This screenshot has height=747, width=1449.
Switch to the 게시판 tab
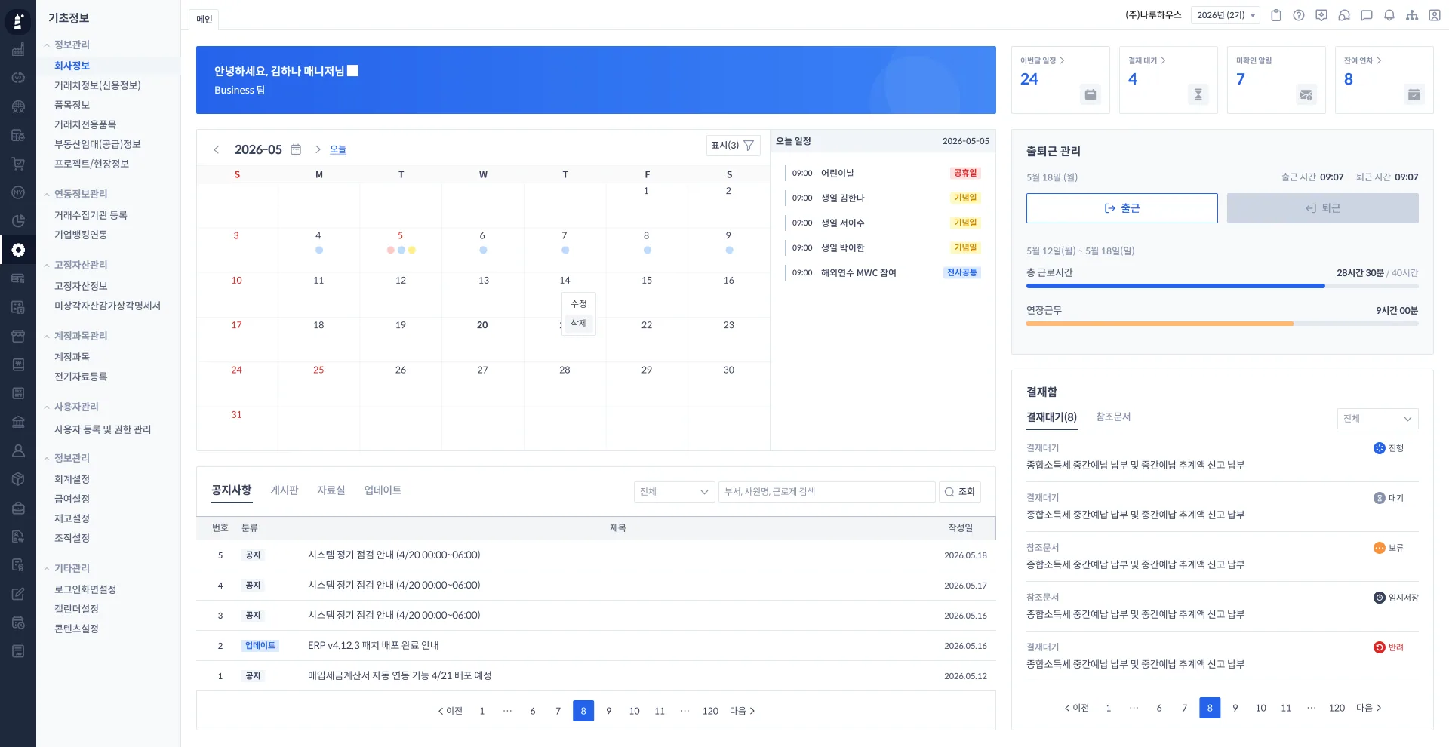285,490
